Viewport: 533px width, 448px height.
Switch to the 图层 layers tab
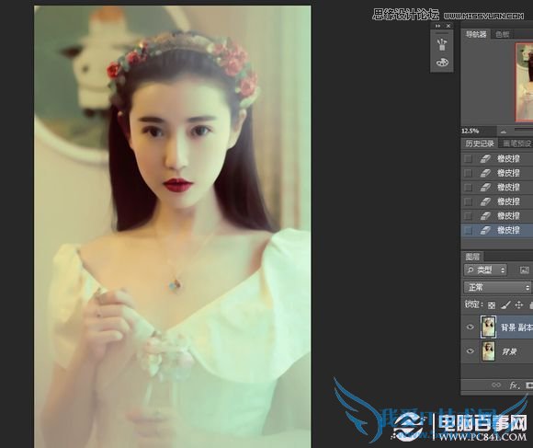coord(472,257)
